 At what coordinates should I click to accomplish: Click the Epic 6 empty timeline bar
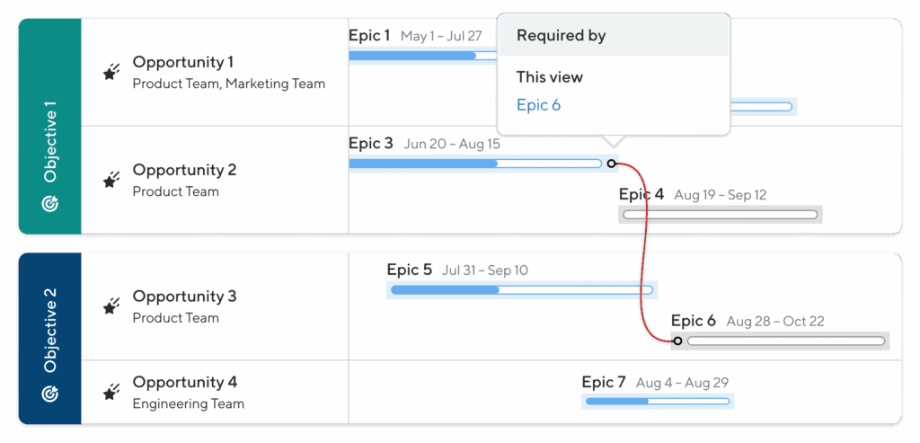[x=786, y=341]
